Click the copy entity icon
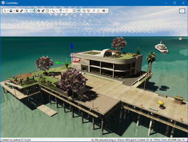 (94, 11)
